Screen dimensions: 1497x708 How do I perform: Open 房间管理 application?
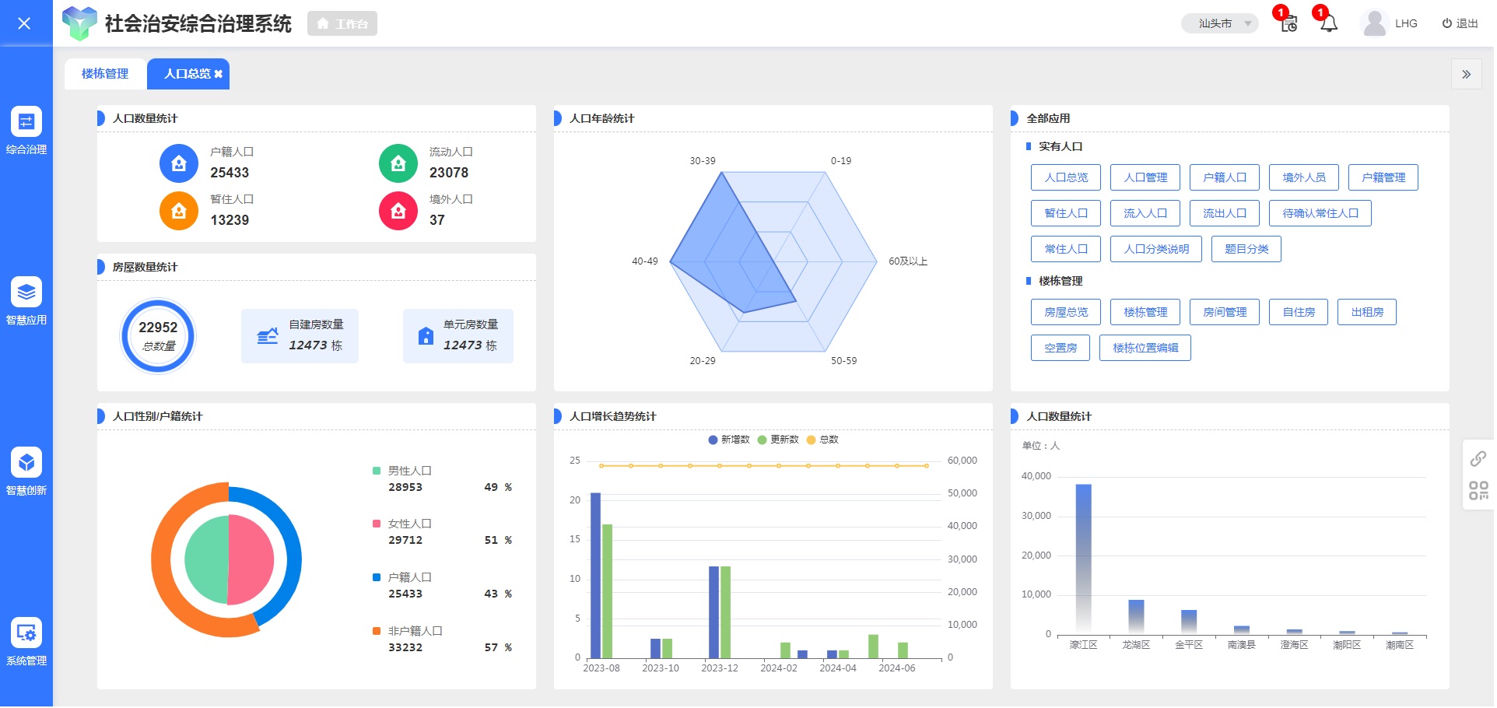click(1225, 312)
